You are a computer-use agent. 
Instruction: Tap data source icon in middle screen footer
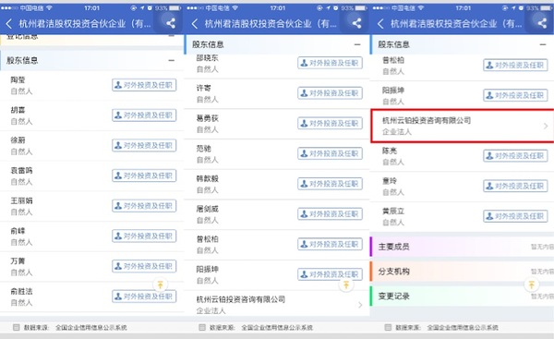point(202,327)
